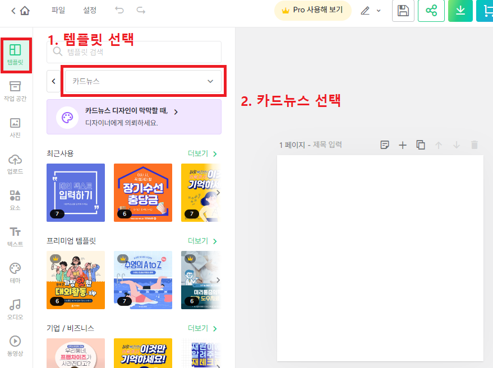Save the design with the floppy icon
Image resolution: width=493 pixels, height=368 pixels.
tap(403, 11)
